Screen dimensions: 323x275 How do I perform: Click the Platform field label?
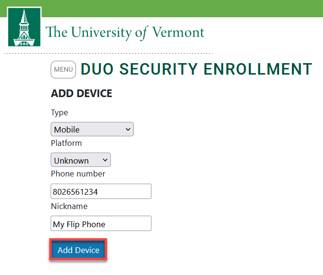66,143
